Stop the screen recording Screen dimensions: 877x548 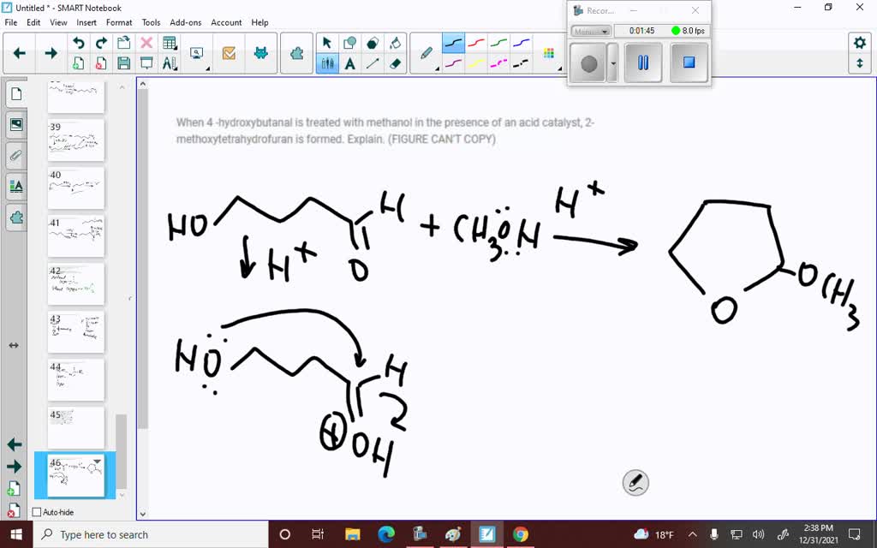(x=689, y=62)
